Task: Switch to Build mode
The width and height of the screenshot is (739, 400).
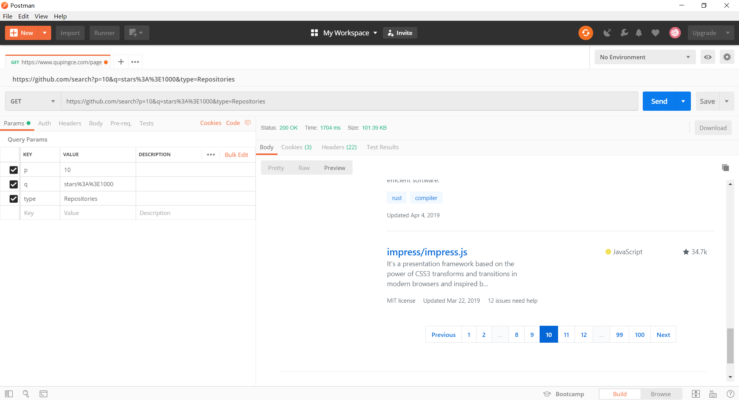Action: pyautogui.click(x=620, y=394)
